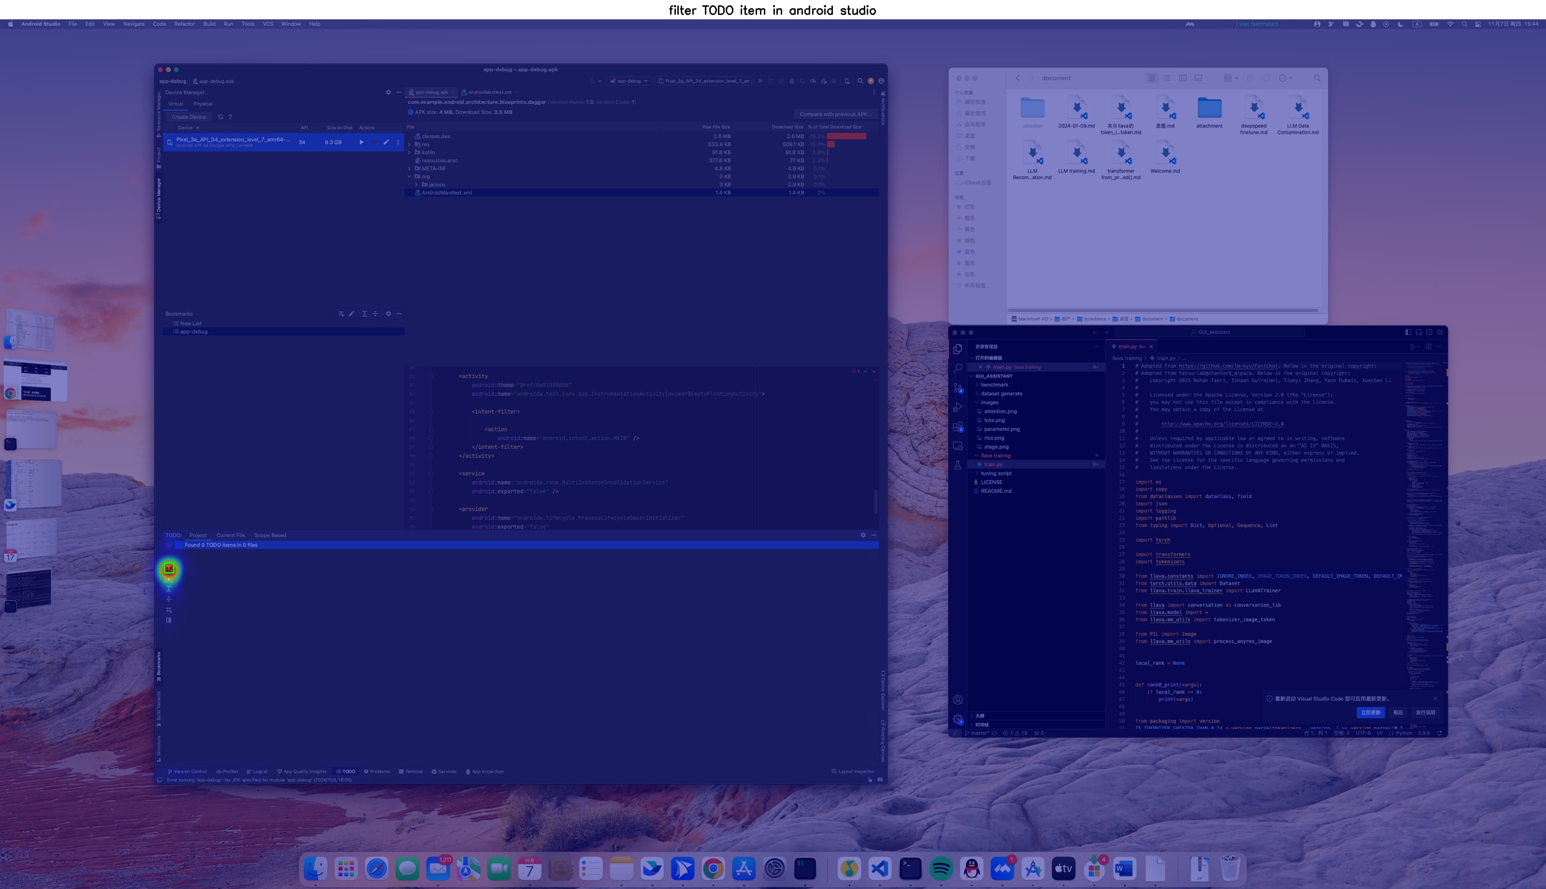Expand the jacoco folder in APK analyzer
This screenshot has height=889, width=1546.
pyautogui.click(x=416, y=185)
